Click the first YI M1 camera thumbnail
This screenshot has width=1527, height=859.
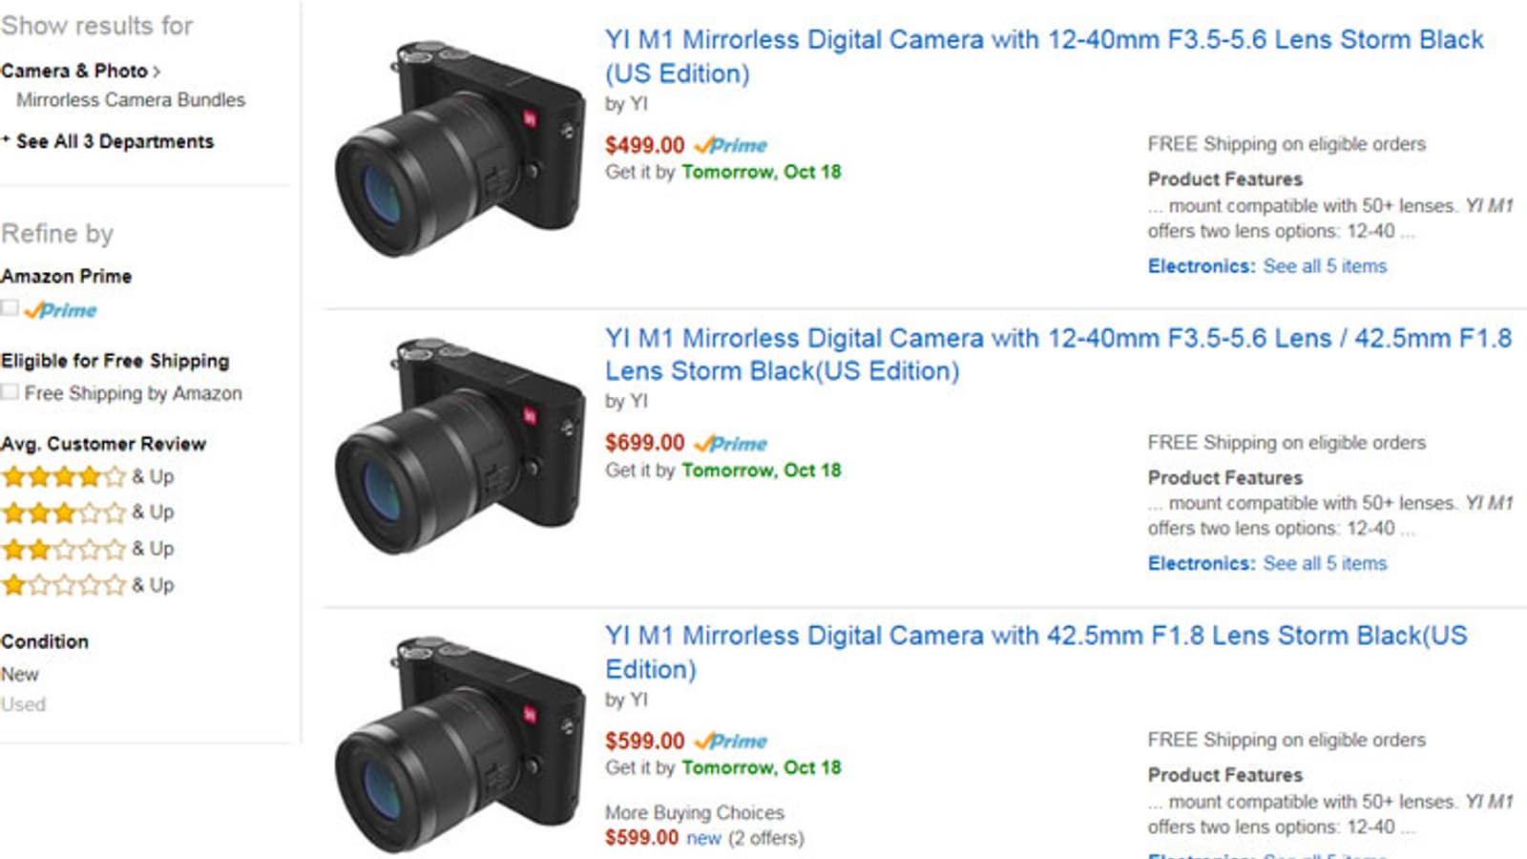(x=459, y=148)
